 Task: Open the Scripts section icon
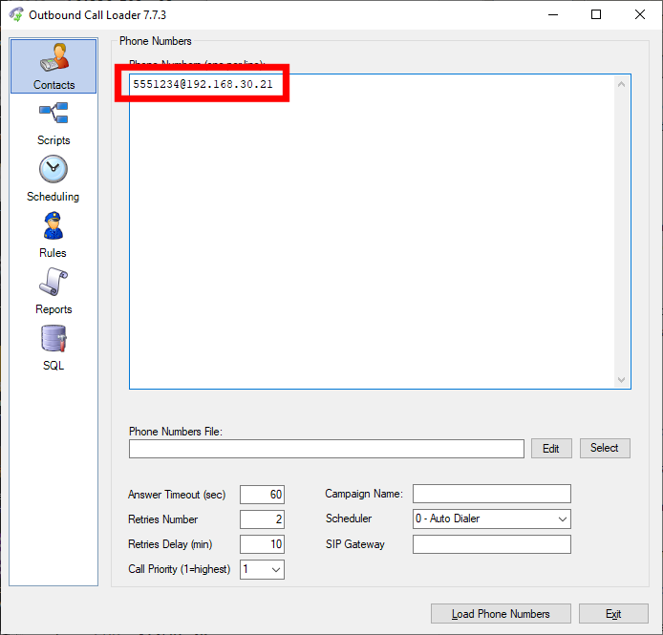53,115
